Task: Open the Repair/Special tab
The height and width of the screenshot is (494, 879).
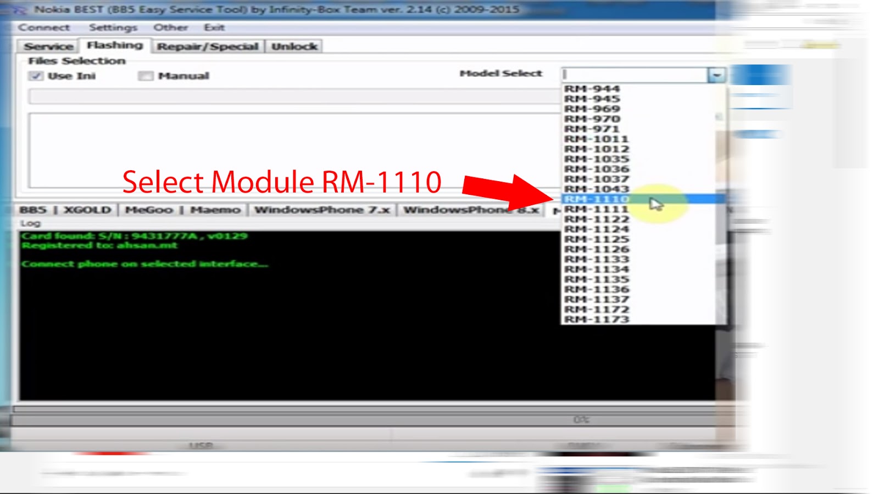Action: point(208,47)
